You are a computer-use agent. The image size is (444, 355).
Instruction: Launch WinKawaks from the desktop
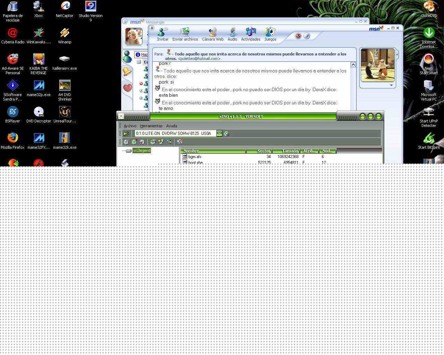click(x=39, y=36)
